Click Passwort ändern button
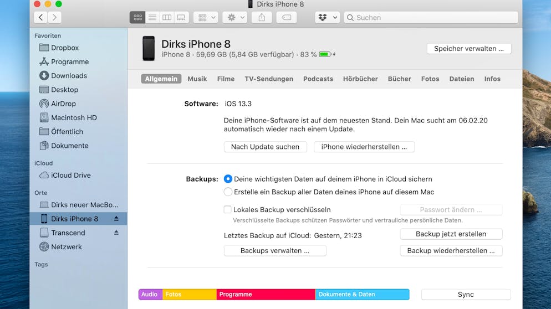Viewport: 551px width, 309px height. [x=451, y=210]
